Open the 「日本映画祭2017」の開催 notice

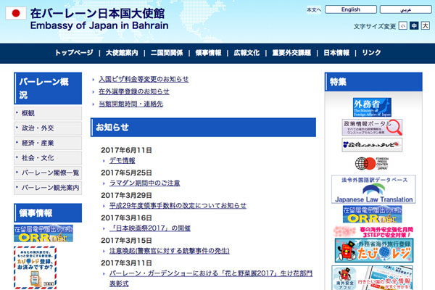150,228
